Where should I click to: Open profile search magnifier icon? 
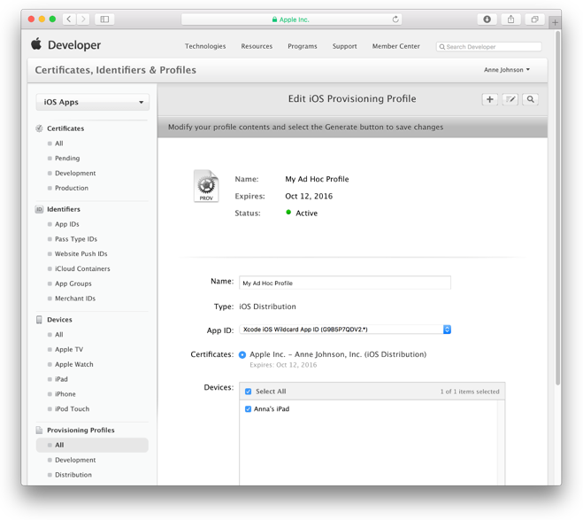(x=530, y=99)
